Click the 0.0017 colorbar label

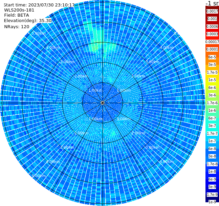coord(212,11)
